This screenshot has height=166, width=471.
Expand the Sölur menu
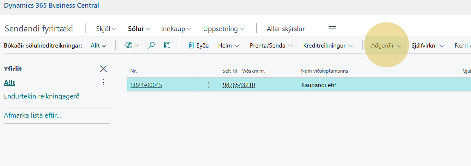[x=139, y=29]
